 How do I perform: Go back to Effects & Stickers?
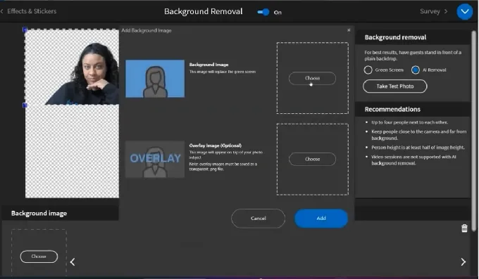coord(29,11)
